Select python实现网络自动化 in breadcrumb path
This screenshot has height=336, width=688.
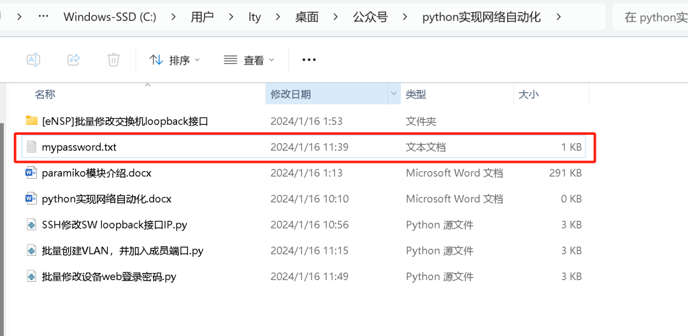482,17
